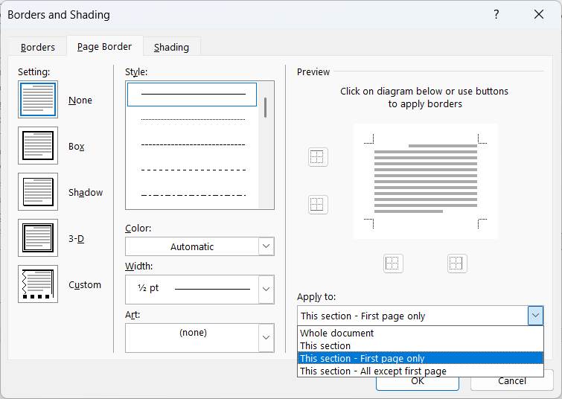
Task: Click the Custom setting label
Action: [85, 285]
